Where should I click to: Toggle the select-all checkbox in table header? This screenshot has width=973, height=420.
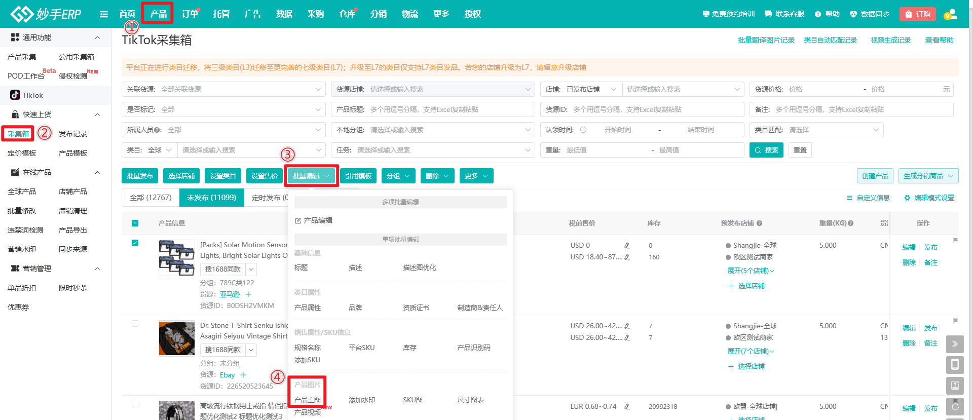pos(135,223)
